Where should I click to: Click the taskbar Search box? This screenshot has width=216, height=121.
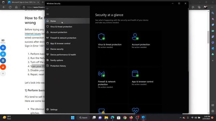[x=83, y=118]
